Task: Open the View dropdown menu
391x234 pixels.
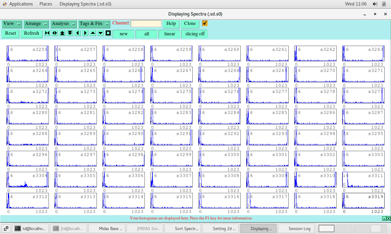Action: click(x=12, y=24)
